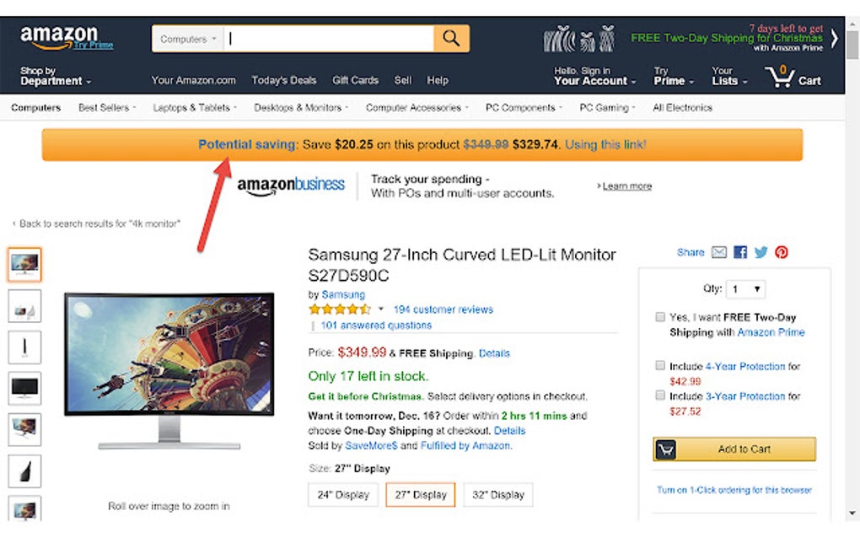
Task: Share the monitor on Twitter
Action: coord(761,251)
